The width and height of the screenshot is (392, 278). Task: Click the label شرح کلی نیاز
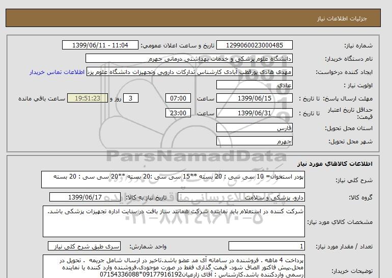354,180
